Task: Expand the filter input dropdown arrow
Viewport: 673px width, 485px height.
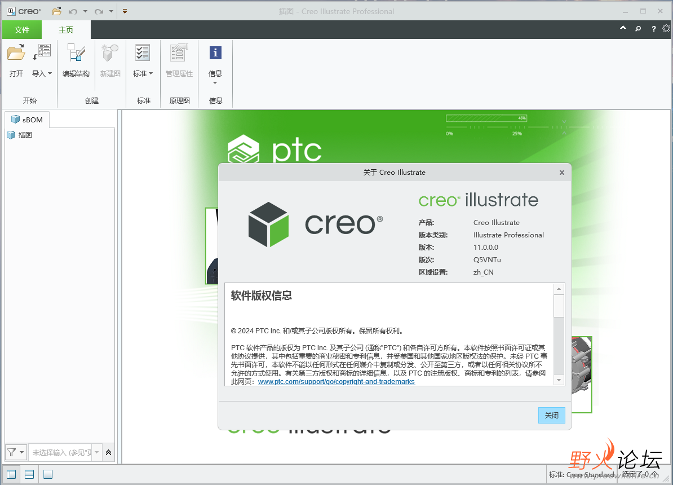Action: point(96,452)
